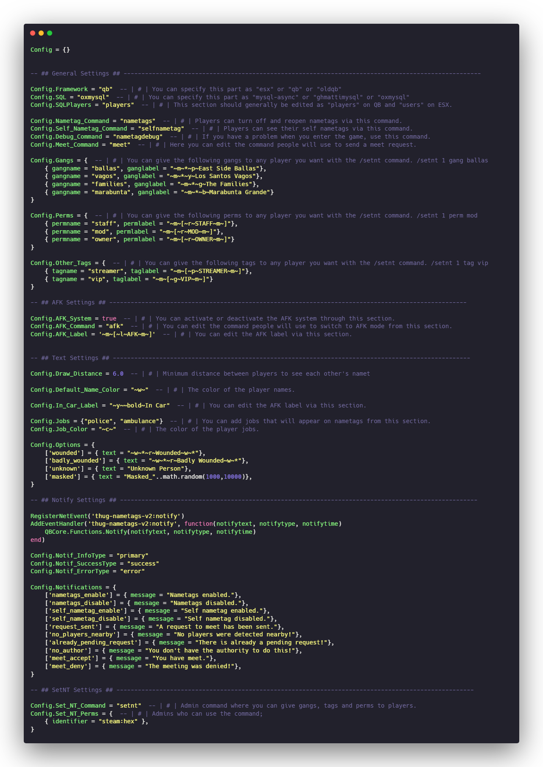The height and width of the screenshot is (767, 543).
Task: Click the AFK_Label string value
Action: pos(127,334)
